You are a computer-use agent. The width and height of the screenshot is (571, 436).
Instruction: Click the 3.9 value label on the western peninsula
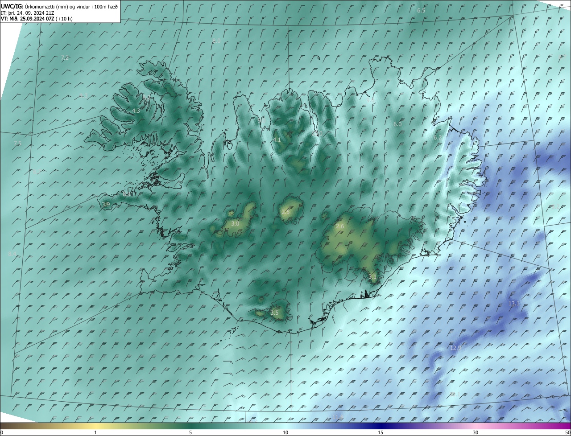(x=106, y=204)
